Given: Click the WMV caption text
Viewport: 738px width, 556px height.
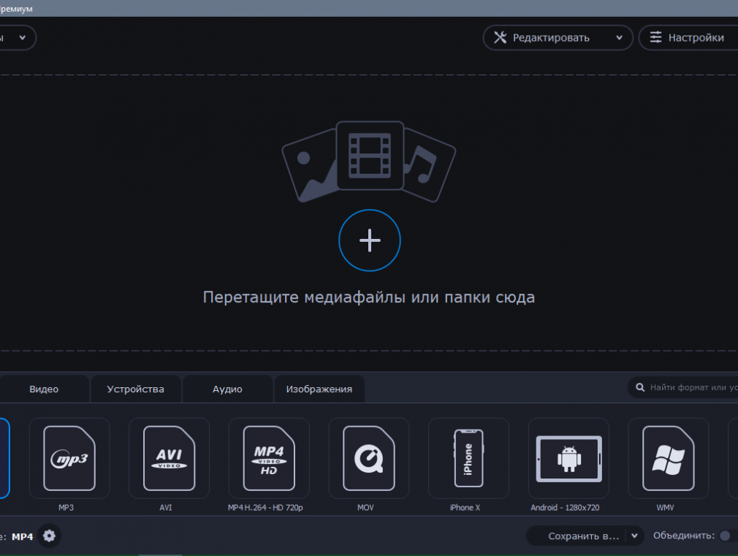Looking at the screenshot, I should [x=665, y=508].
